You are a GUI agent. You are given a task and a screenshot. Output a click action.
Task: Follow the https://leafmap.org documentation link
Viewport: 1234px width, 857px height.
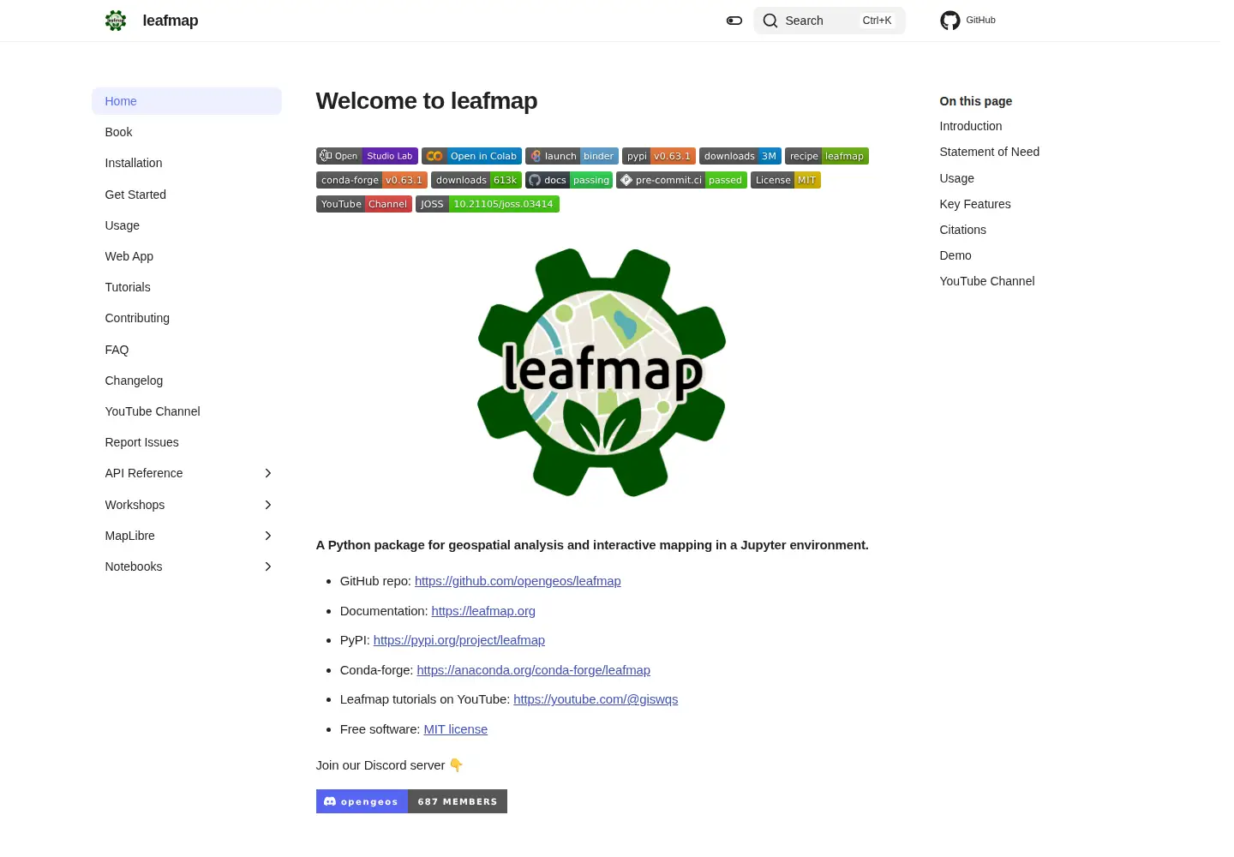pyautogui.click(x=483, y=611)
